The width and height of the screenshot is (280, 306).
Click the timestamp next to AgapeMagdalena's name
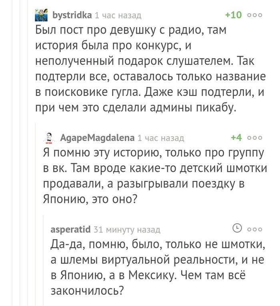tap(161, 138)
